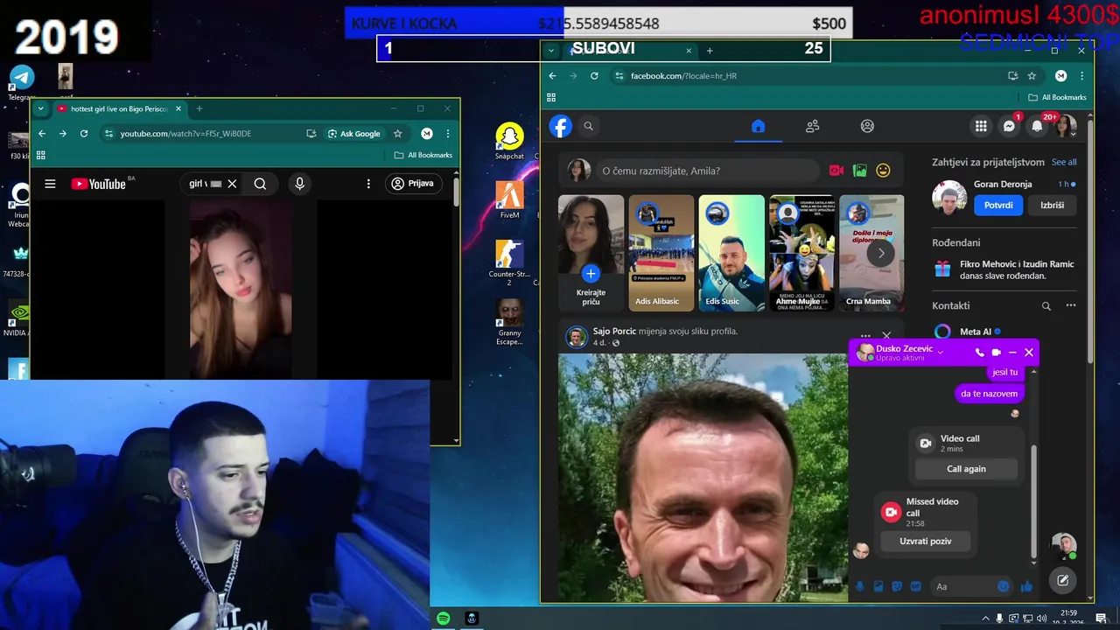Add photo/video icon in post composer
Viewport: 1120px width, 630px height.
pos(860,171)
